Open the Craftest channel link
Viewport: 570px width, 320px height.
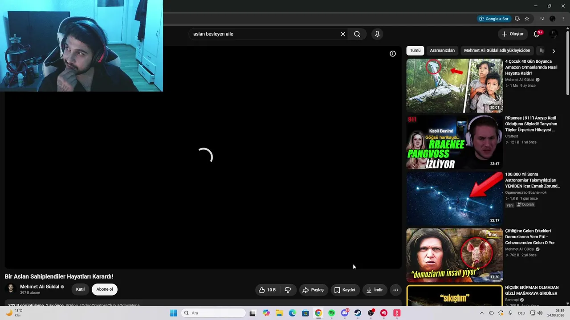512,136
